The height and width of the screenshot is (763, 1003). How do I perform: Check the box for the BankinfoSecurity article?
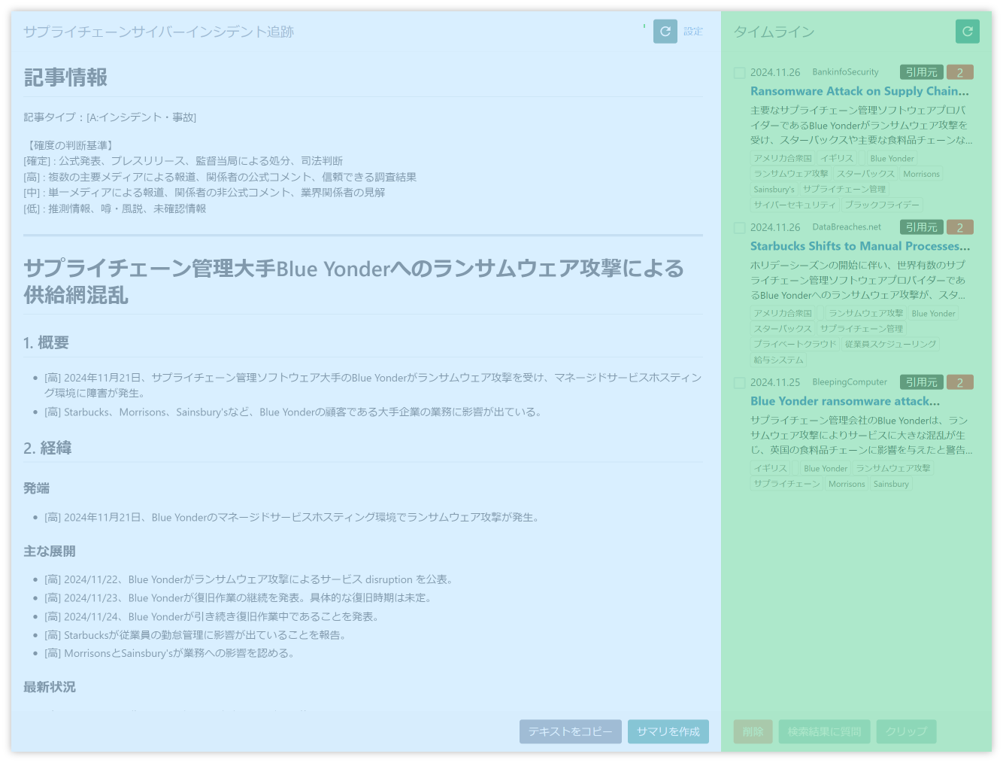[x=740, y=73]
